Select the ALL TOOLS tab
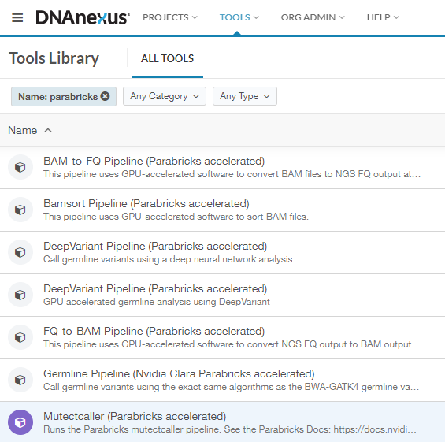 [x=167, y=58]
